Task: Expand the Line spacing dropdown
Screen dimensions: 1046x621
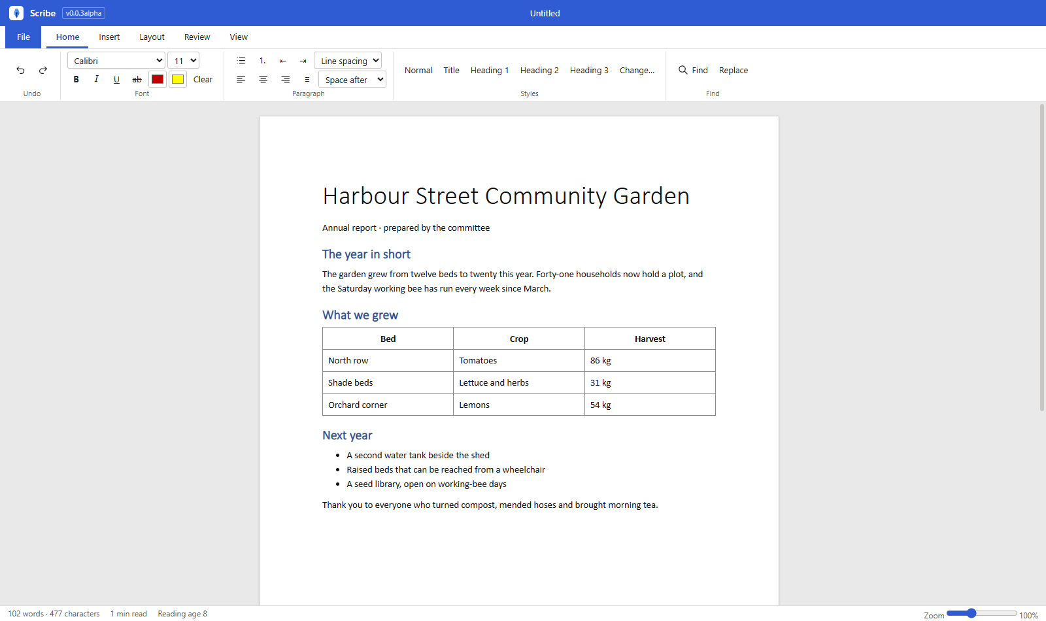Action: pos(348,60)
